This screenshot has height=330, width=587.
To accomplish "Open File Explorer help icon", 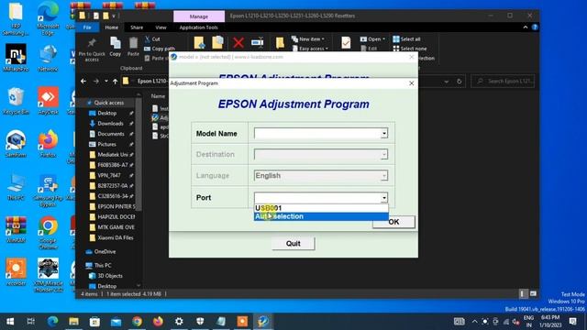I will (535, 27).
